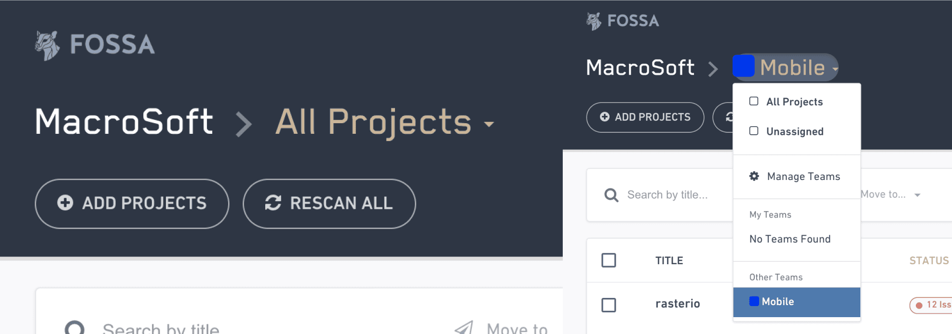Select the rasterio row checkbox

coord(609,305)
